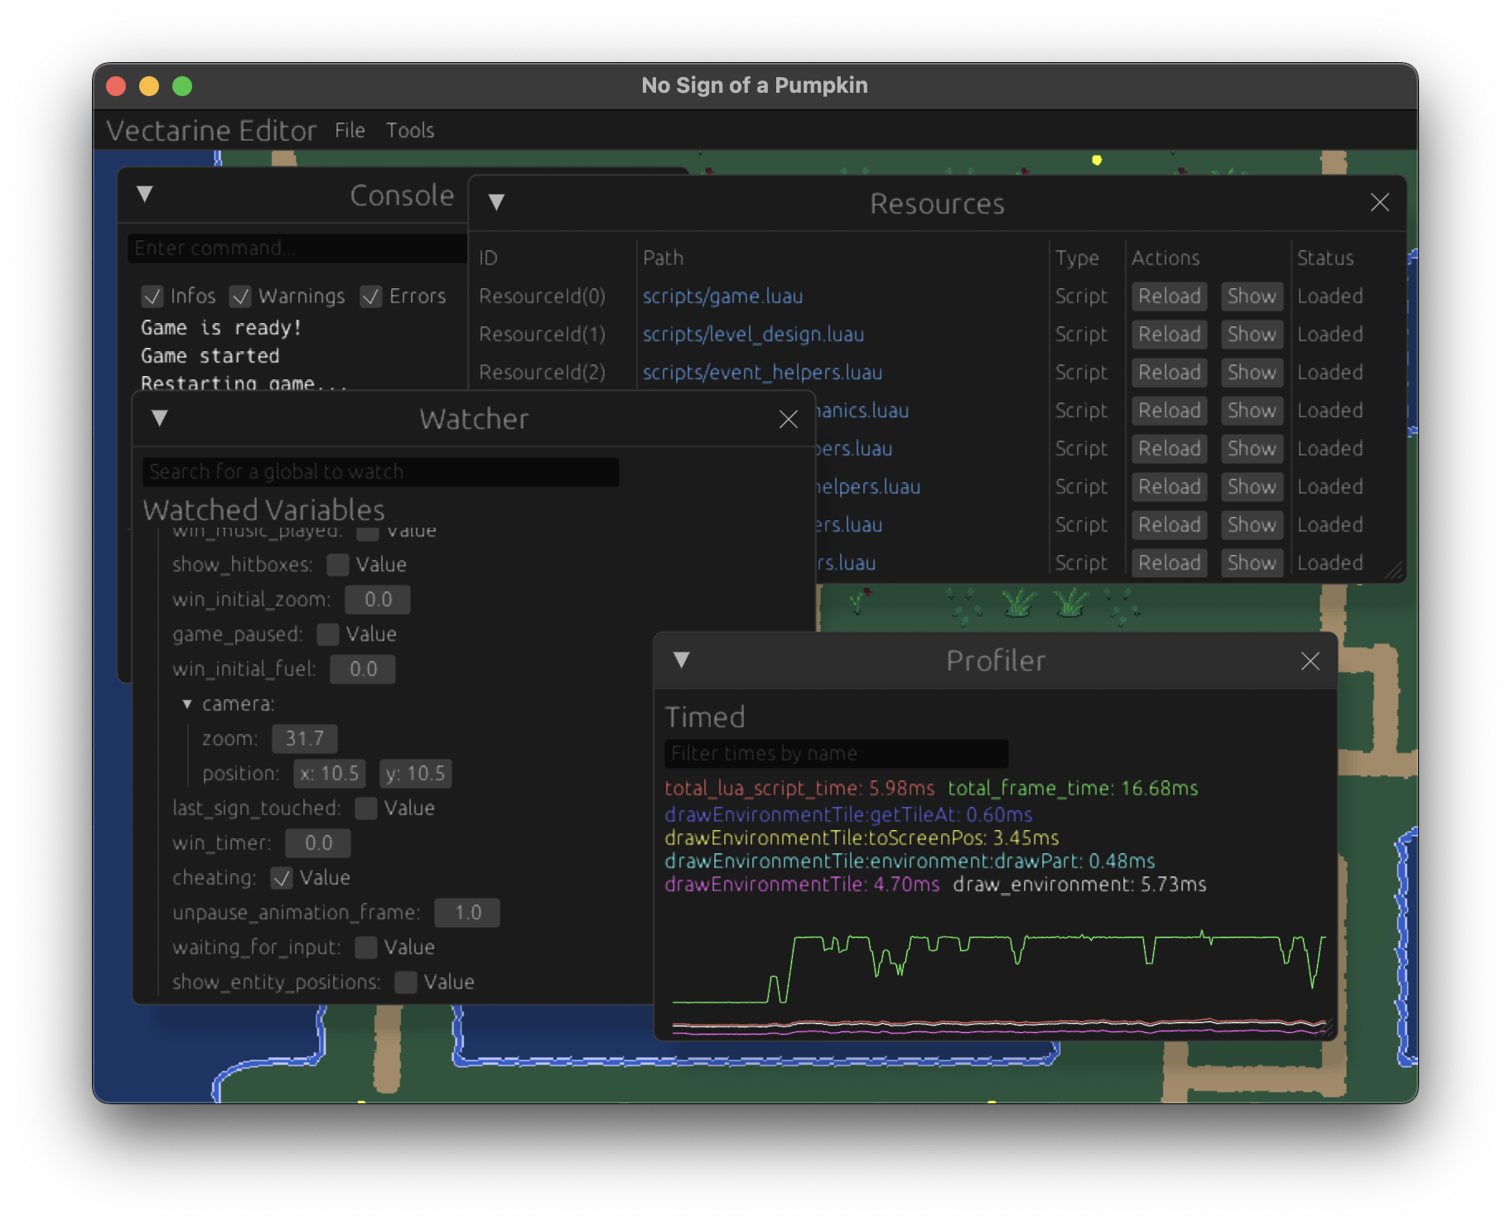The height and width of the screenshot is (1226, 1511).
Task: Collapse the Resources panel triangle
Action: pos(496,203)
